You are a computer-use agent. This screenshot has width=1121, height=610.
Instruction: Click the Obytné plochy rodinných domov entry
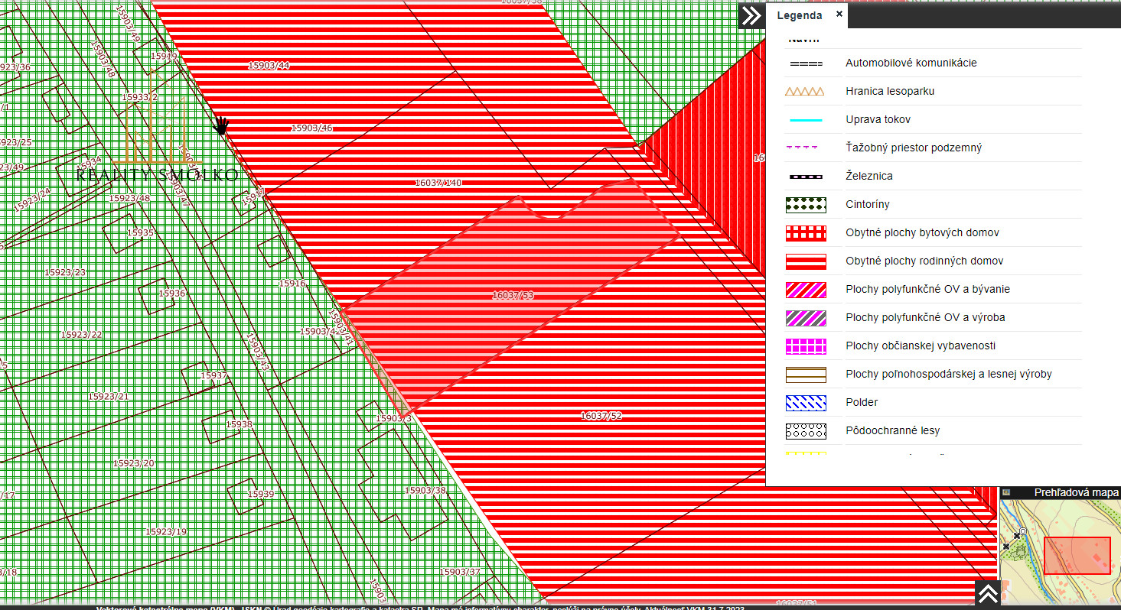click(924, 261)
